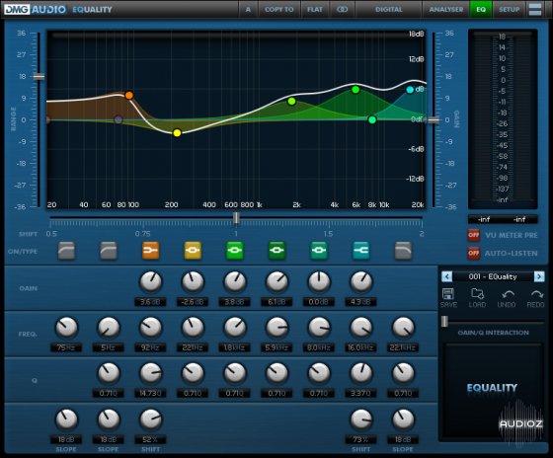Select the orange EQ node on the curve
Image resolution: width=553 pixels, height=458 pixels.
pyautogui.click(x=129, y=95)
